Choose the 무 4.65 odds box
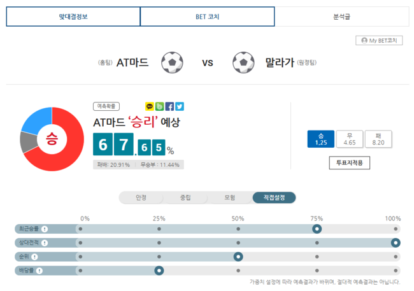Screen dimensions: 414x291 point(350,139)
